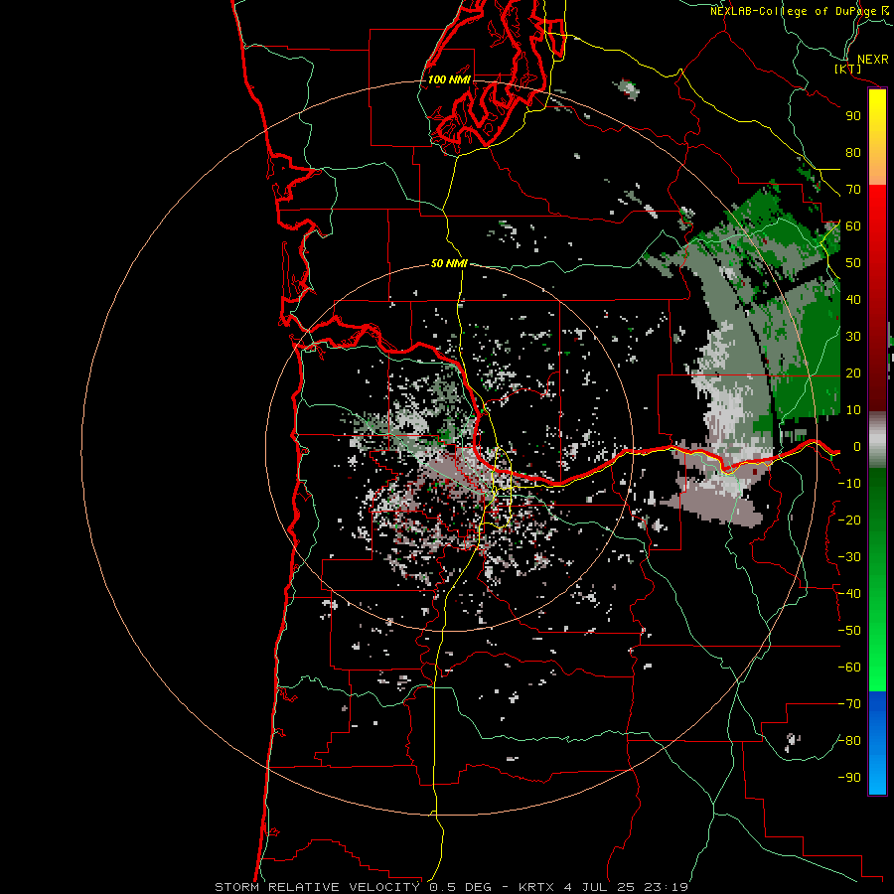This screenshot has width=894, height=894.
Task: Select the 60 value on velocity scale
Action: tap(853, 226)
